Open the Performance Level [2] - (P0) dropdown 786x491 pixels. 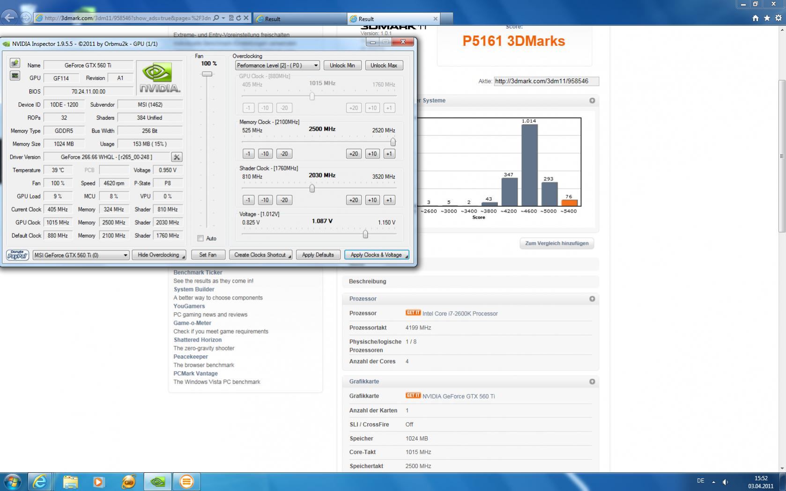click(x=277, y=66)
